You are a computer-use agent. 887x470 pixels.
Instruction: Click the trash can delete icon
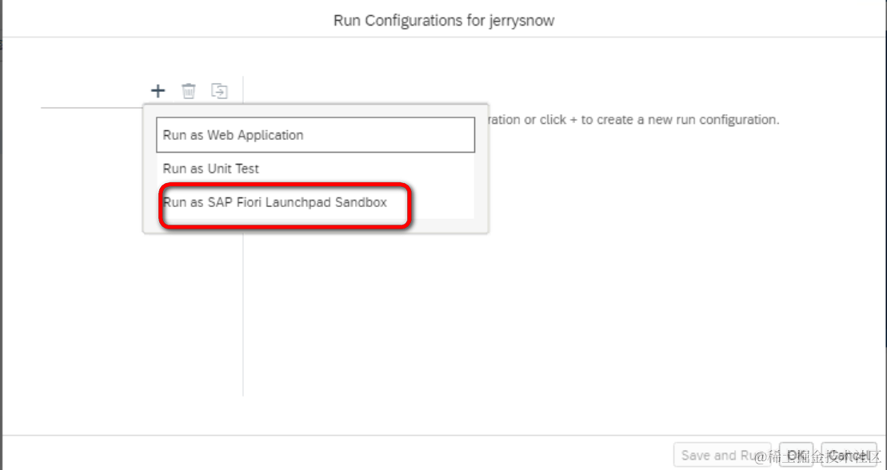[x=188, y=91]
